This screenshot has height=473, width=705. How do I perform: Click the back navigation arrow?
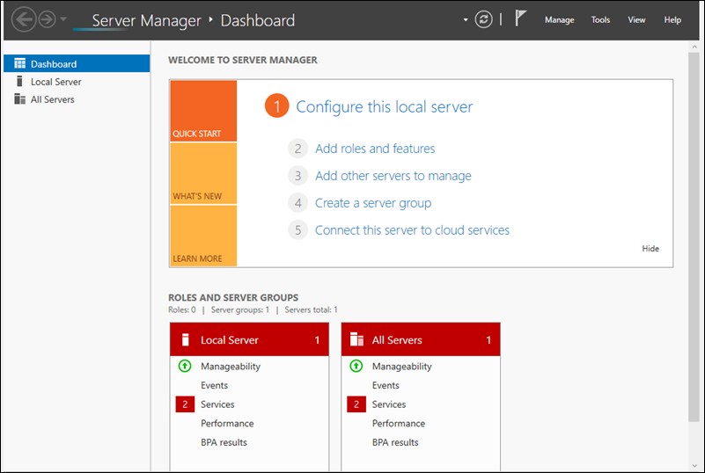(23, 19)
